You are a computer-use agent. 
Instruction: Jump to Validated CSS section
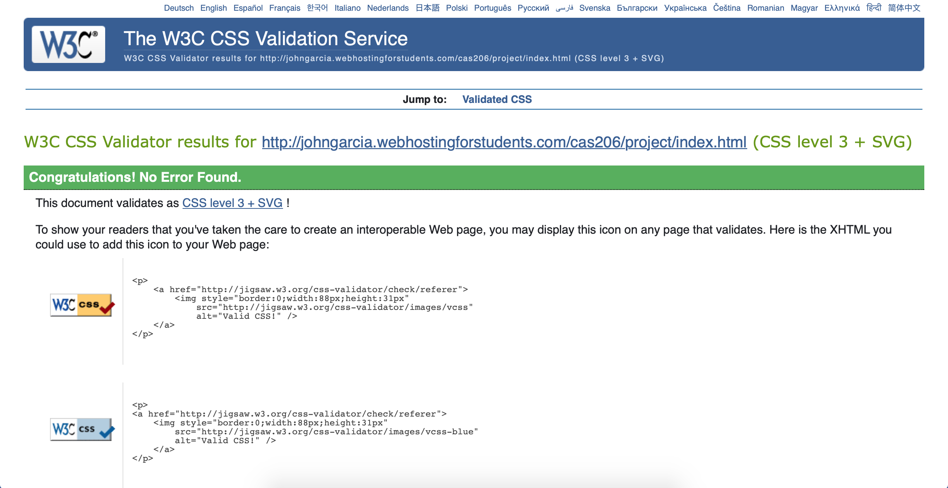click(x=497, y=99)
